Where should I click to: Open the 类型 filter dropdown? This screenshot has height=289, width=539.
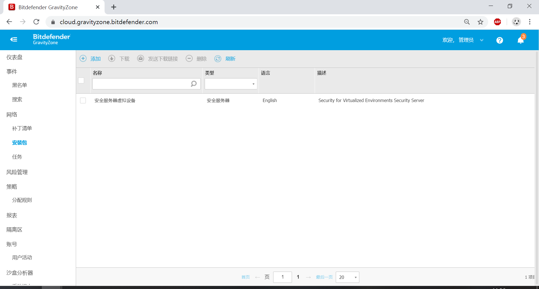(x=231, y=84)
